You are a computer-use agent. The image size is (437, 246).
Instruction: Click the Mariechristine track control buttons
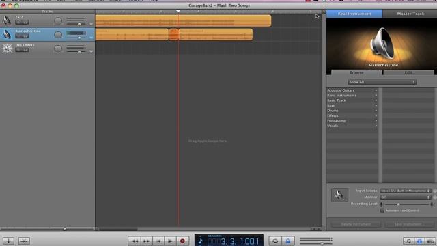tap(22, 36)
